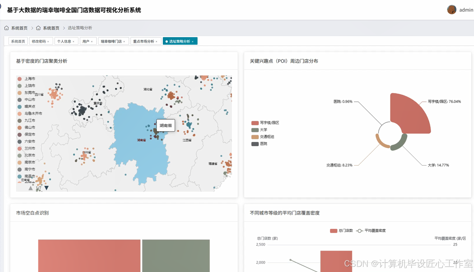Click 交通枢纽: 8.23% label
Viewport: 474px width, 272px height.
pos(339,165)
